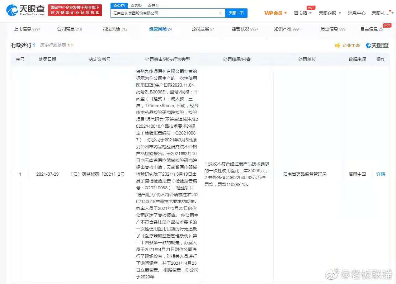
Task: Open the 知识产权 section tab
Action: pos(287,29)
